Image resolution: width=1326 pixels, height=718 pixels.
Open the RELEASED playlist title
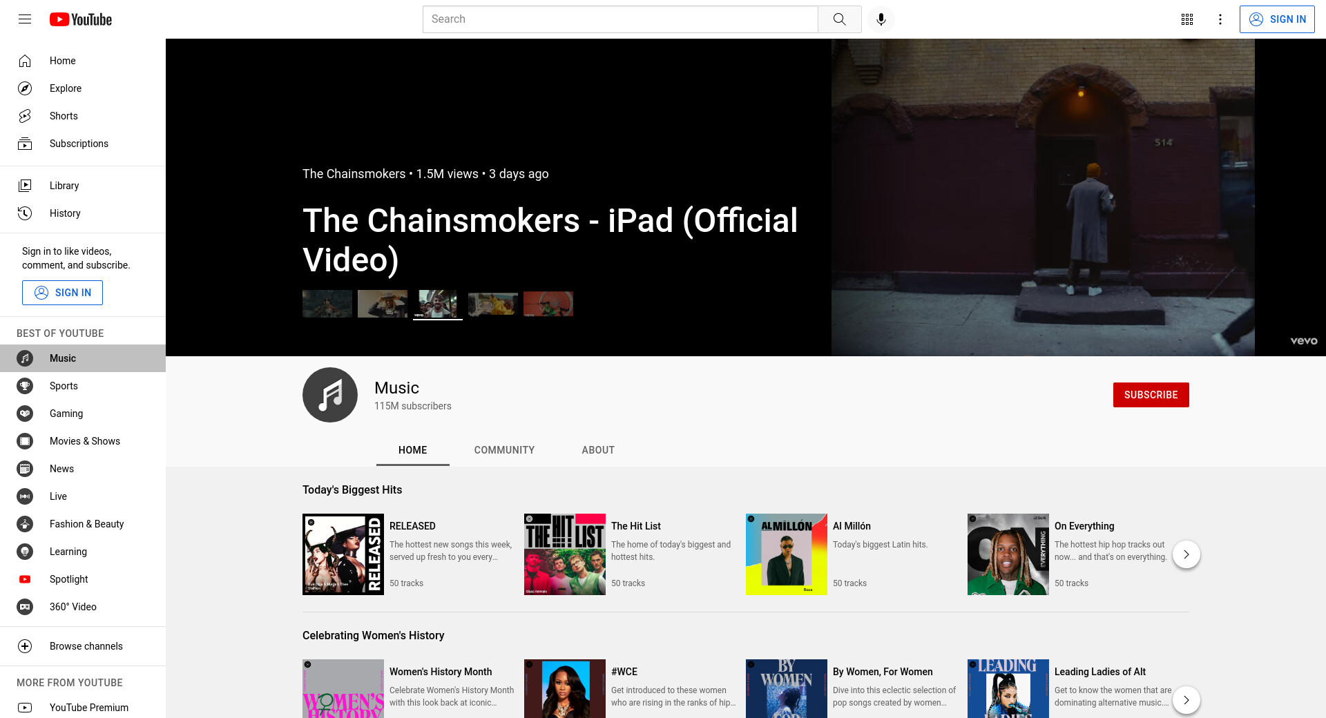coord(412,526)
